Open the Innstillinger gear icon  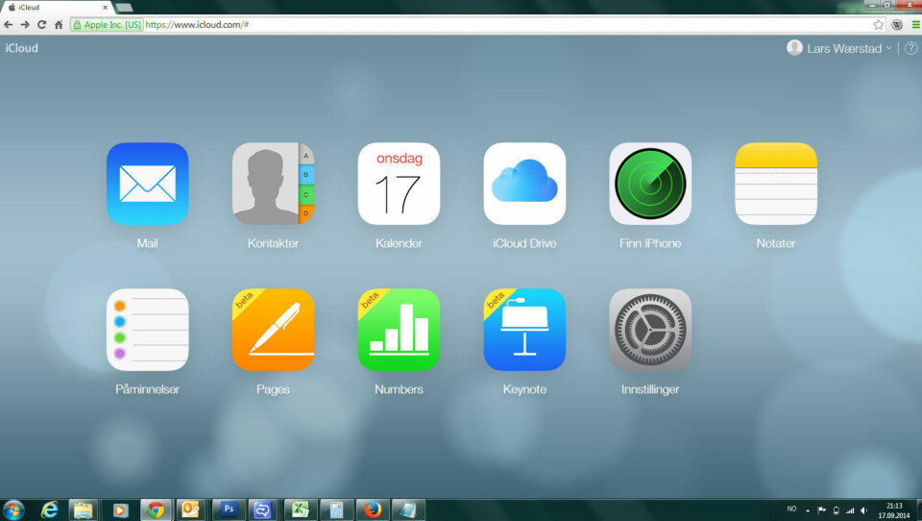[650, 329]
